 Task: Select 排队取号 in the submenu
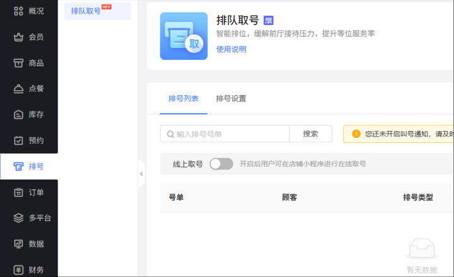point(86,11)
